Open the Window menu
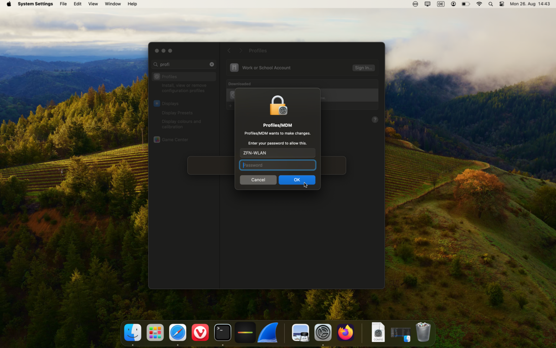The height and width of the screenshot is (348, 556). click(113, 4)
